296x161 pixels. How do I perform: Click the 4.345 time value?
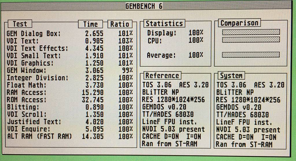94,48
